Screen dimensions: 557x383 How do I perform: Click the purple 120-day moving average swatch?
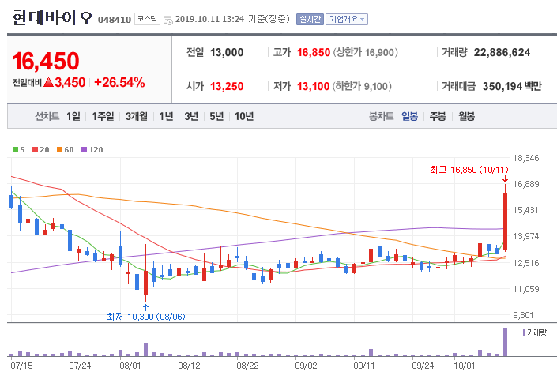[x=85, y=150]
